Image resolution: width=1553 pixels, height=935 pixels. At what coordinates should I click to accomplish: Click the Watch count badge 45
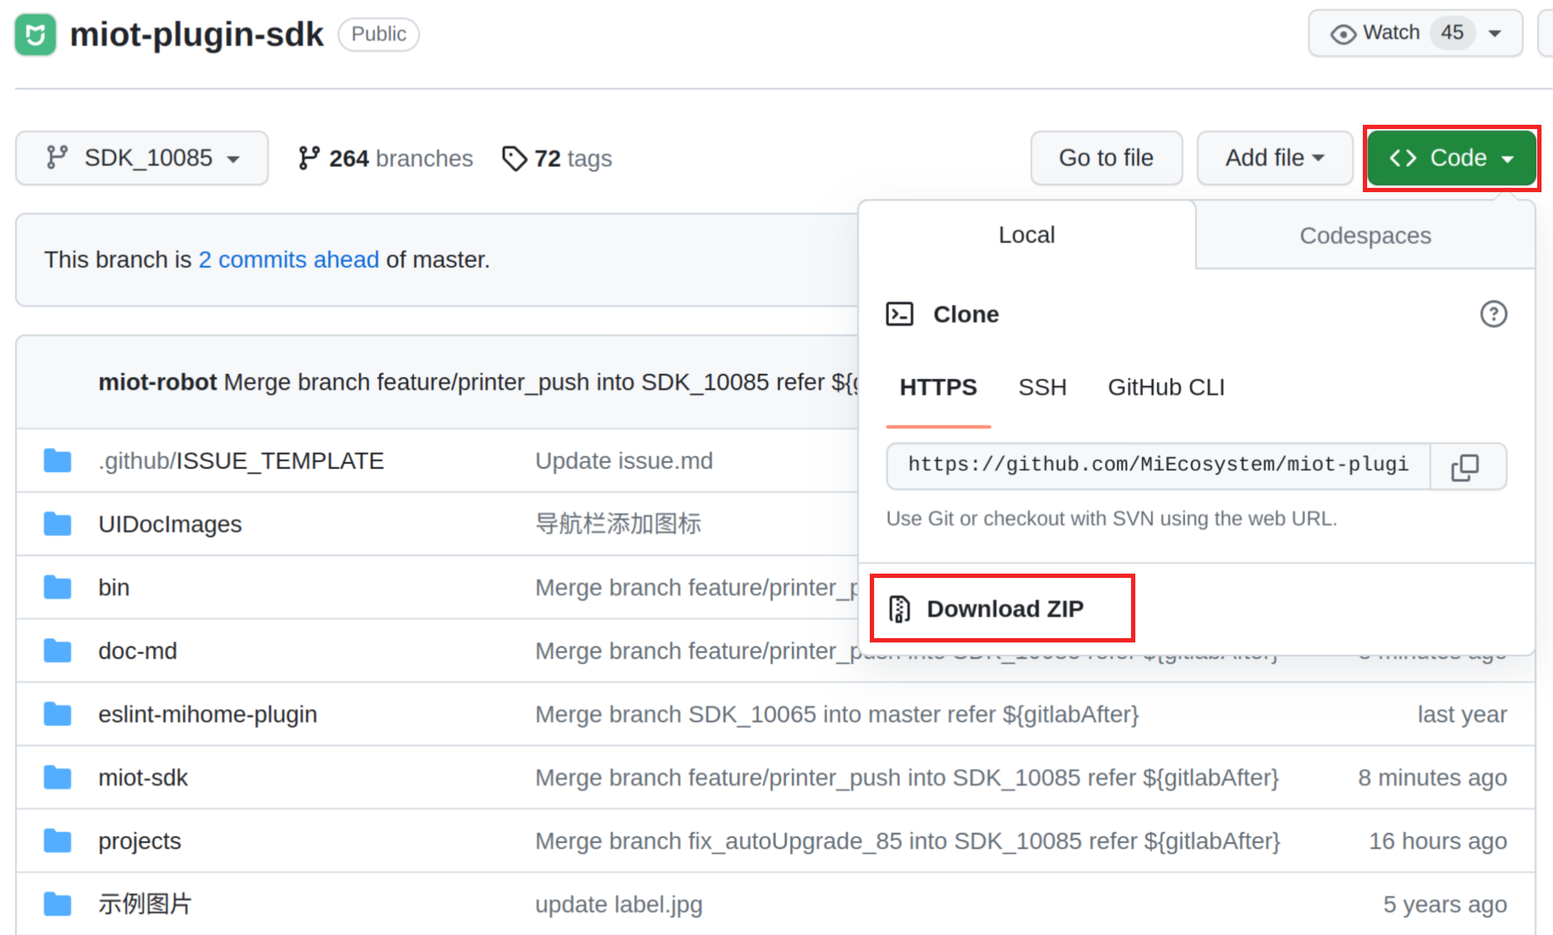[x=1452, y=33]
